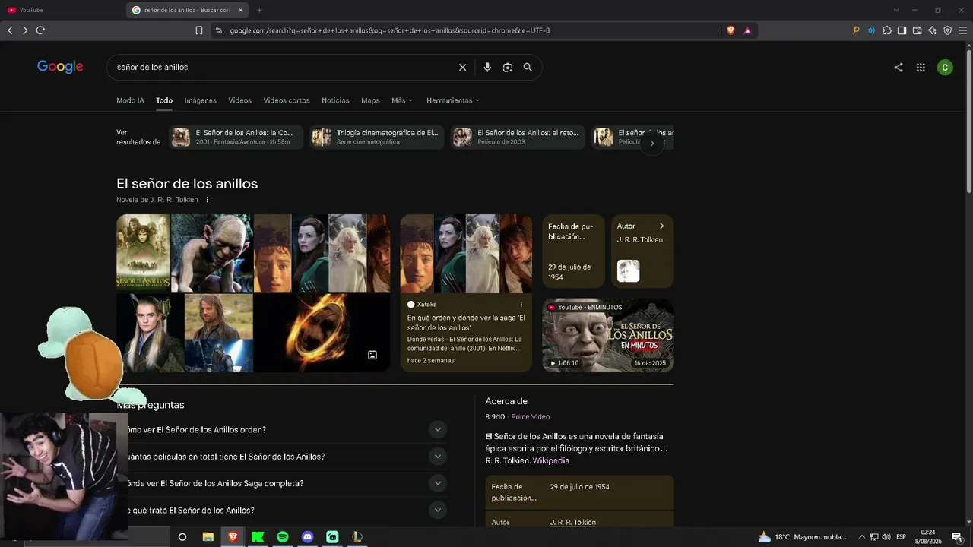Screen dimensions: 973x547
Task: Open the Prime Video rating link
Action: coord(530,417)
